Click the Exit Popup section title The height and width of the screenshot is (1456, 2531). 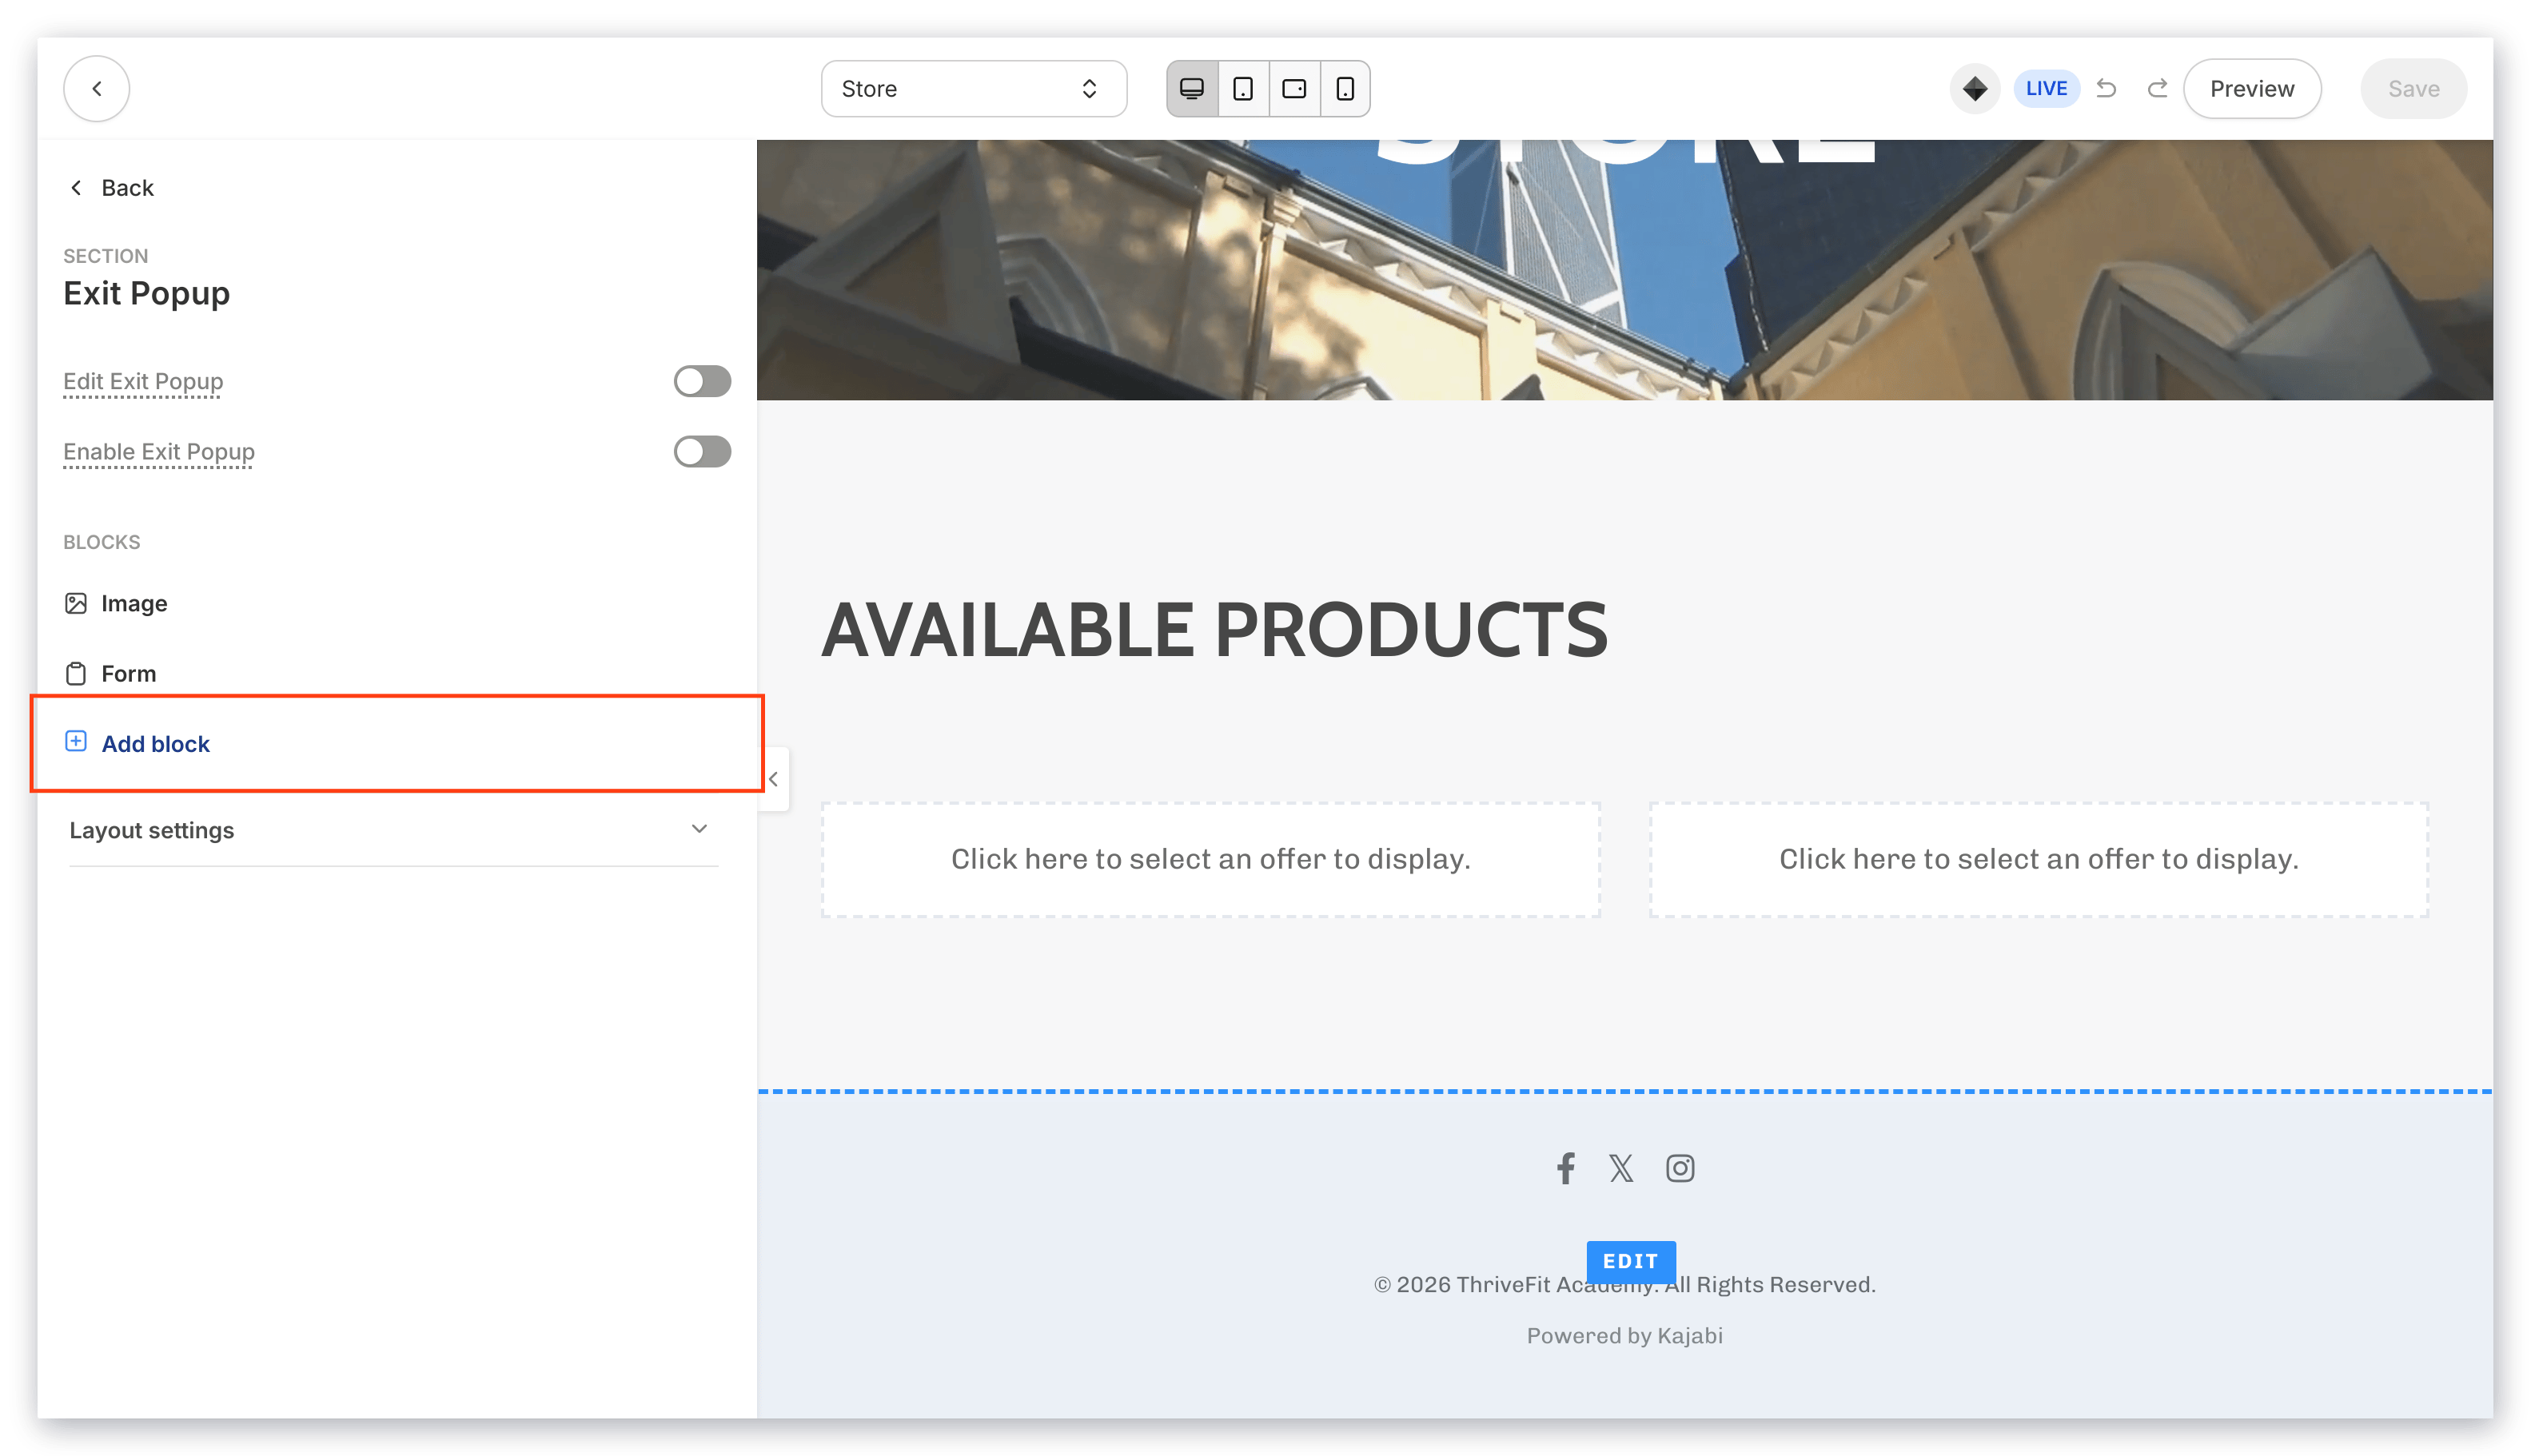146,293
